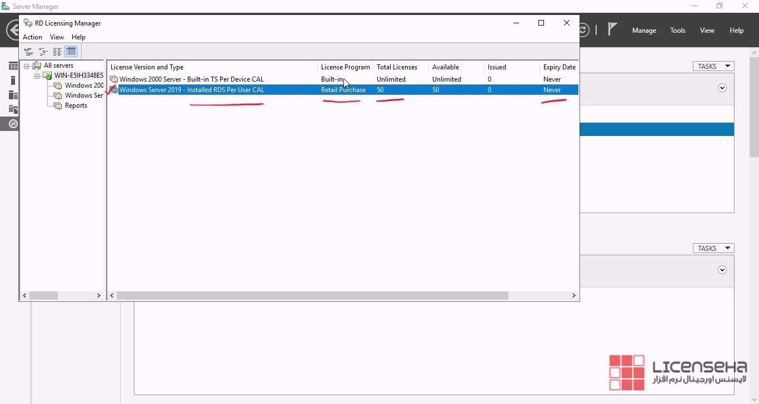
Task: Click the Server Manager notifications flag
Action: click(x=612, y=29)
